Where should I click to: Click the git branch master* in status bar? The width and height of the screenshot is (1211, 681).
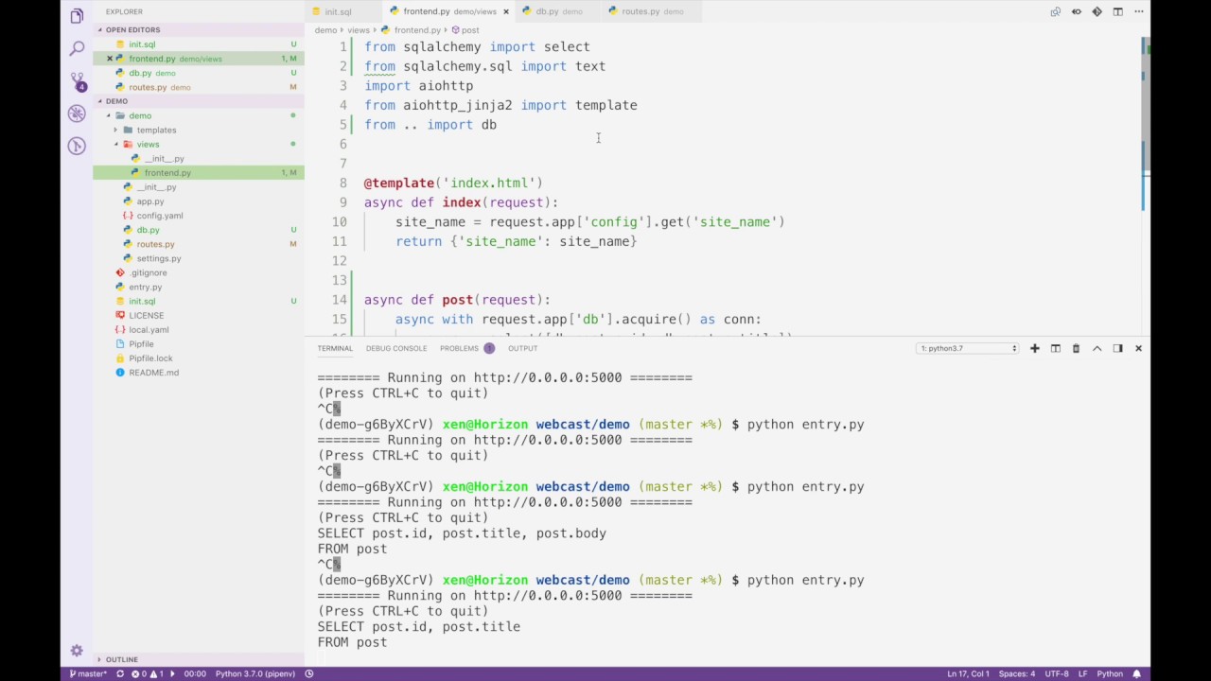87,673
